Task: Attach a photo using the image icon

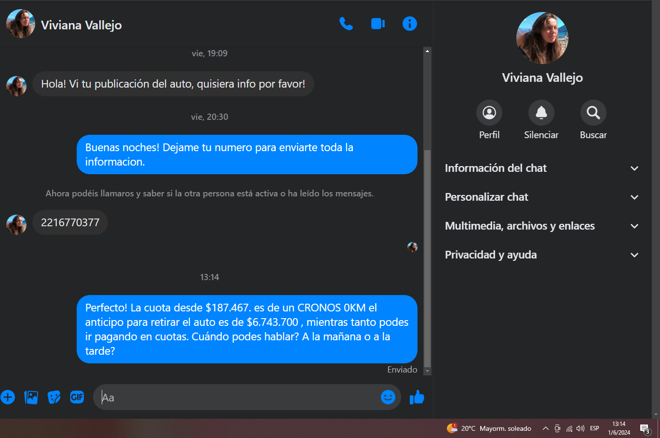Action: (x=31, y=397)
